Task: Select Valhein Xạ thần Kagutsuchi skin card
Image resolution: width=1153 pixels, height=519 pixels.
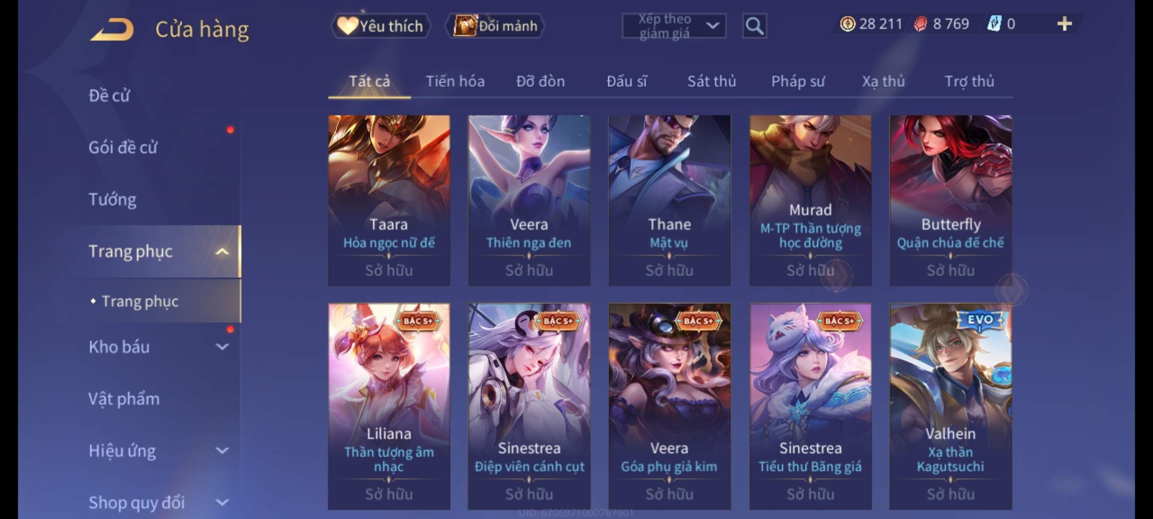Action: coord(950,407)
